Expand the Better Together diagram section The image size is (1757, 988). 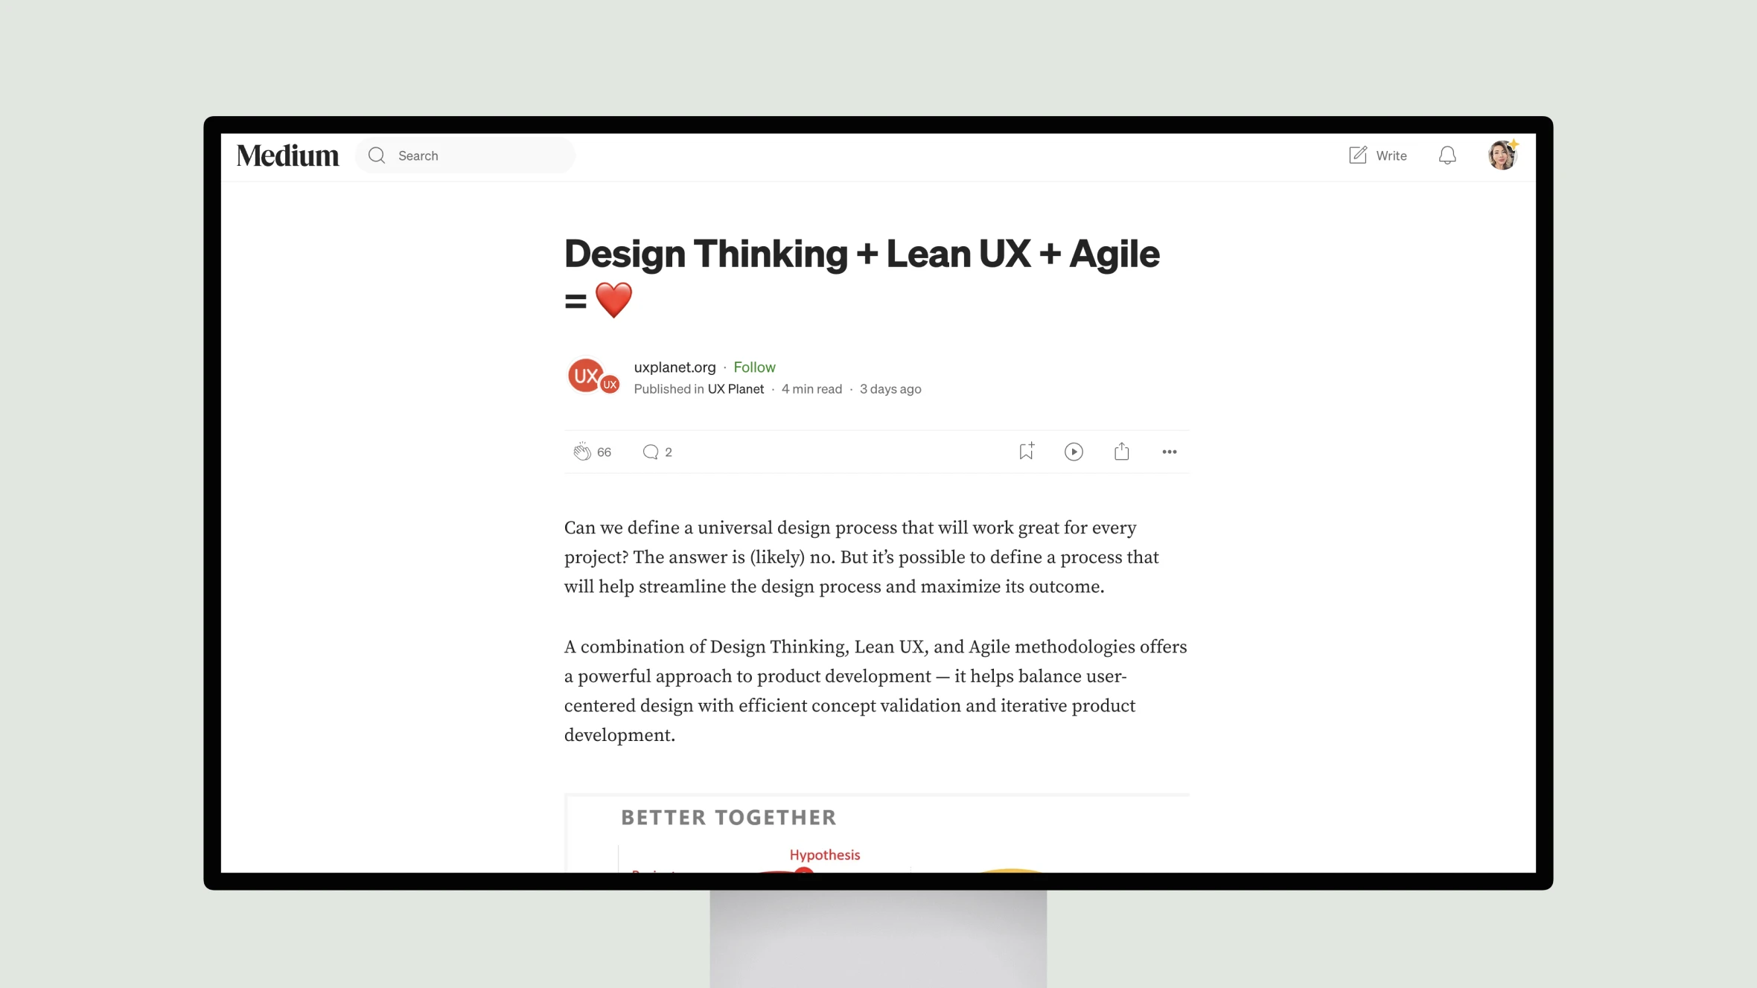point(877,833)
